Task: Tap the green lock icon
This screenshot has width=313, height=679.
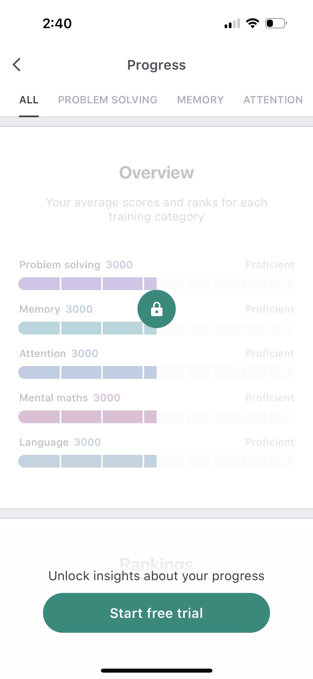Action: pos(156,309)
